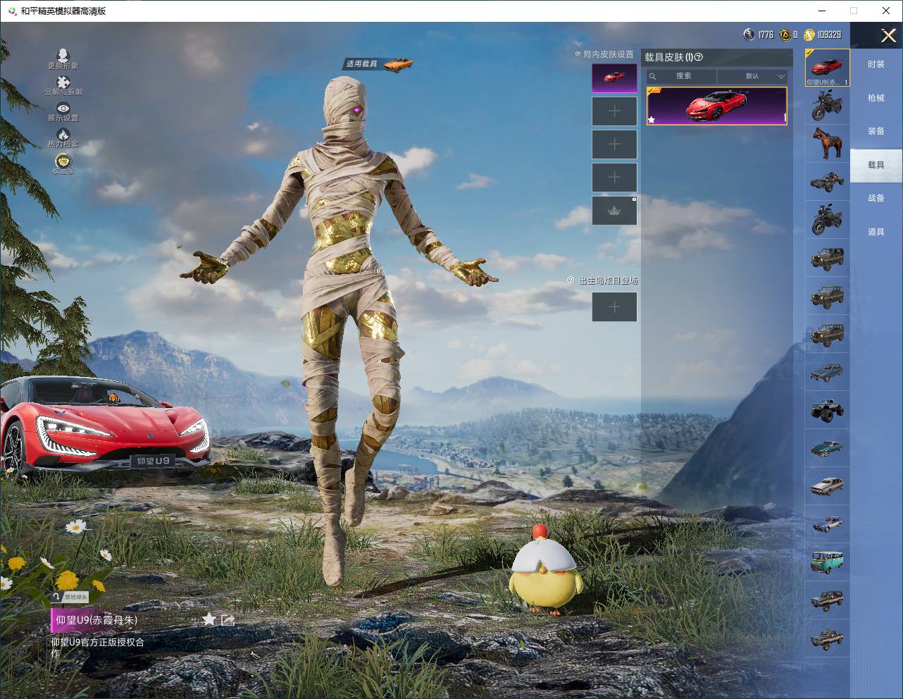
Task: Select the 载具 tab
Action: pos(876,165)
